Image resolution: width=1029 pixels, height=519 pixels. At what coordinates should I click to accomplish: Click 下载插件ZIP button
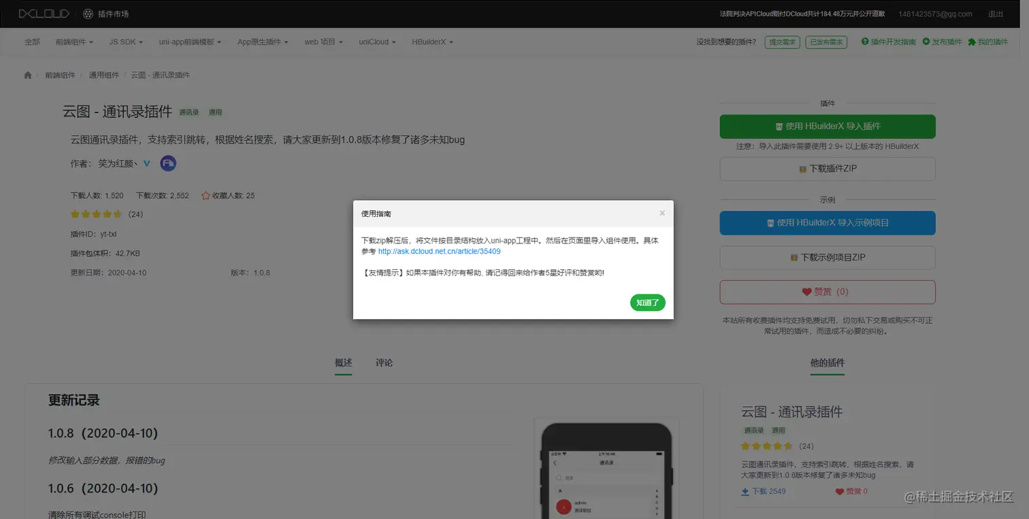coord(828,169)
